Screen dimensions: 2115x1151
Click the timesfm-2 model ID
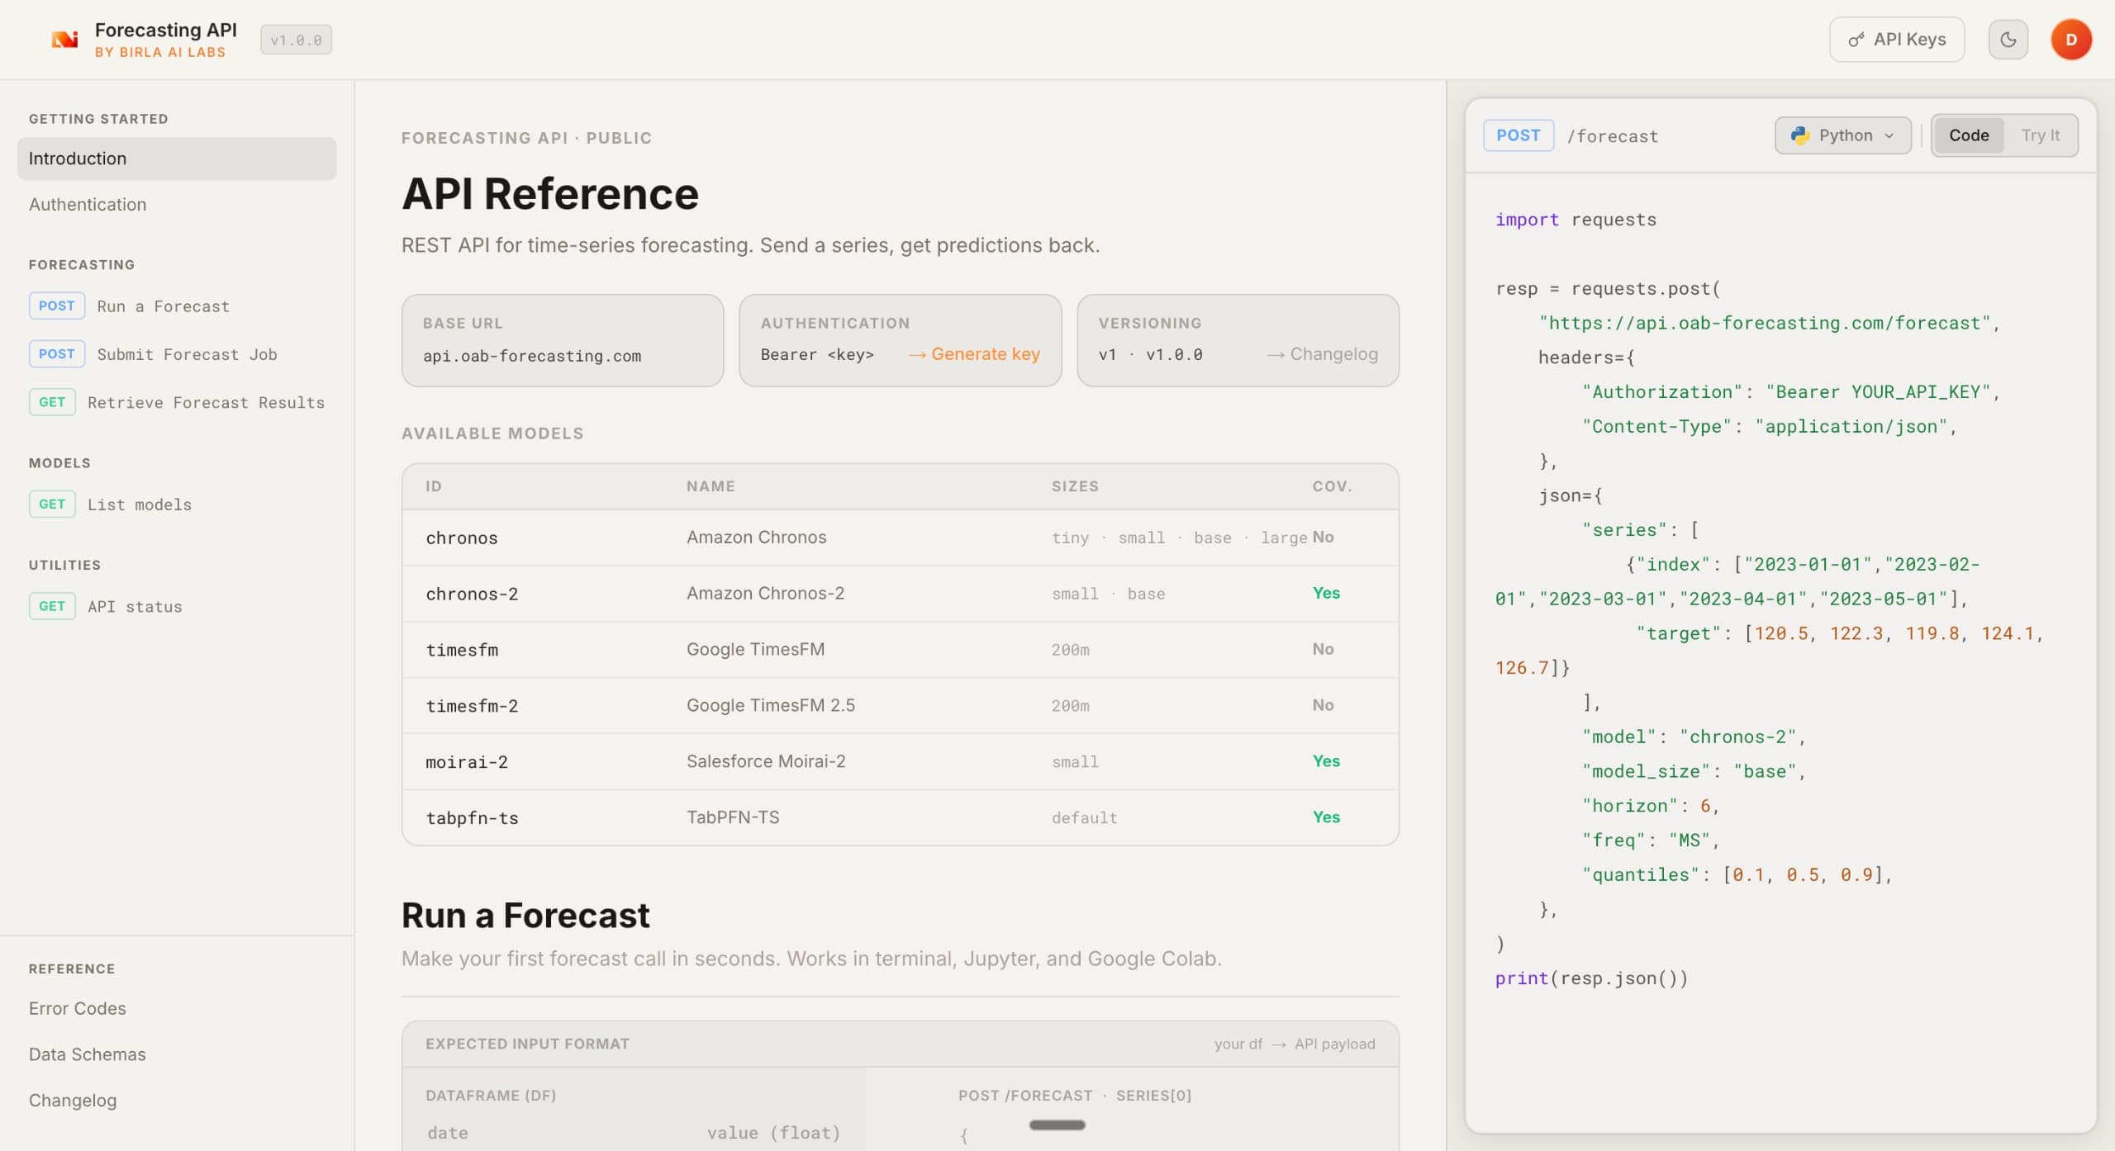(x=472, y=706)
